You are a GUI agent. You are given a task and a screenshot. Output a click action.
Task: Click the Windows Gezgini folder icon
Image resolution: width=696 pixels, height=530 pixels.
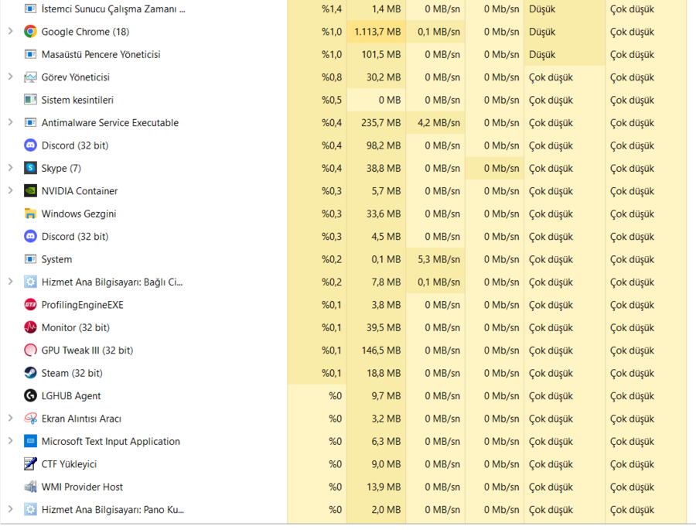click(x=30, y=214)
